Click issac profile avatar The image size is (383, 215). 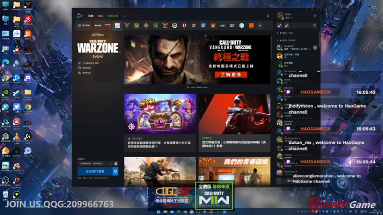coord(280,16)
